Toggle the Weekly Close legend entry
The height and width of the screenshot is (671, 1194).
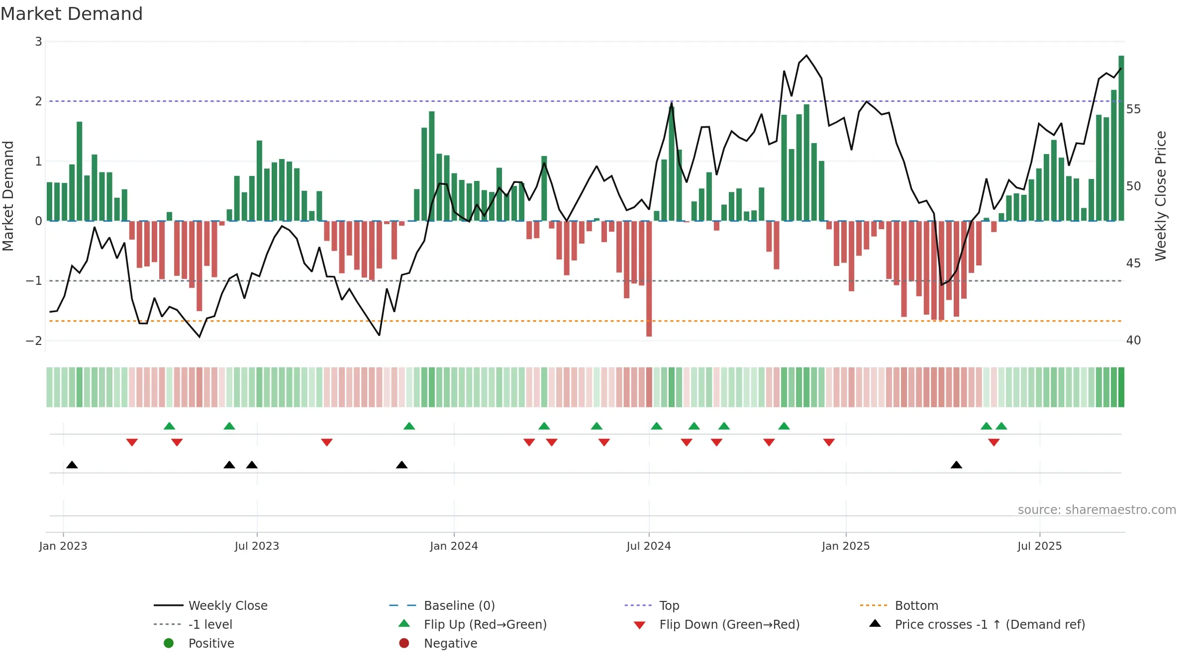tap(211, 605)
